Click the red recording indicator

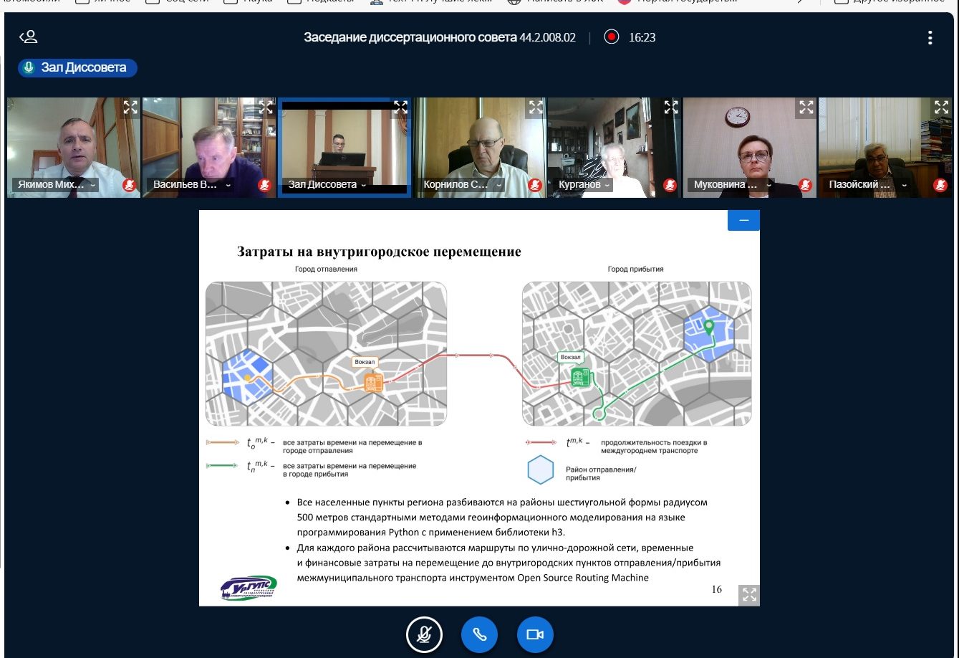(x=611, y=37)
